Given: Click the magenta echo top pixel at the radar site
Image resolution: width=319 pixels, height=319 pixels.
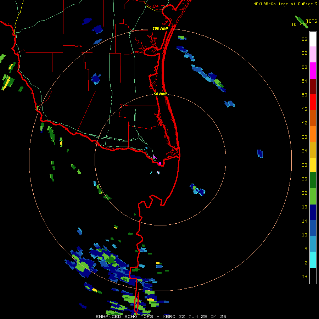Looking at the screenshot, I should (x=160, y=163).
